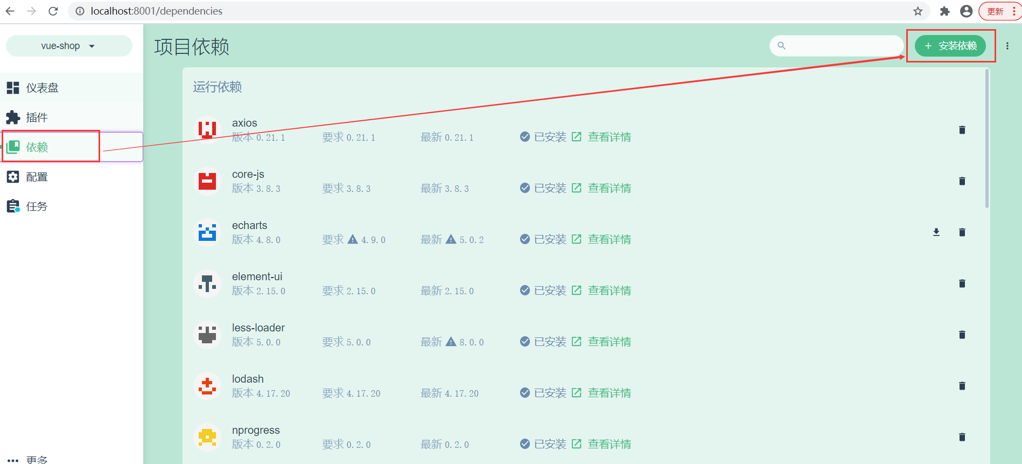Click the site info icon in address bar
The image size is (1022, 464).
click(x=80, y=11)
